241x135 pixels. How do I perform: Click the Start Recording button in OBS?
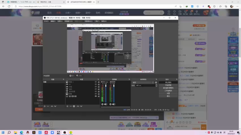click(x=168, y=85)
